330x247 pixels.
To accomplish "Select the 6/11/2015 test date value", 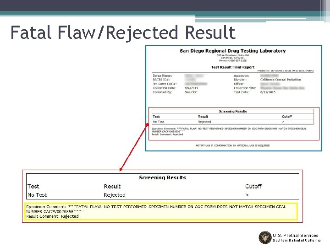I will tap(268, 92).
